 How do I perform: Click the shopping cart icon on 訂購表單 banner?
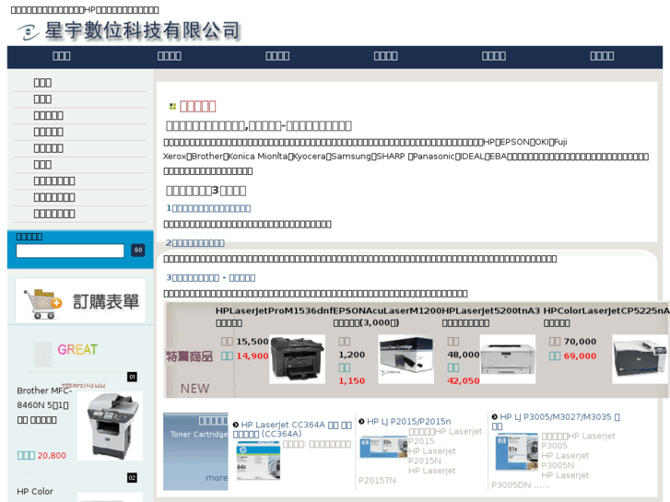pyautogui.click(x=42, y=303)
